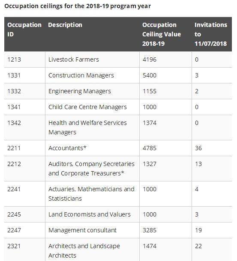Viewport: 237px width, 261px height.
Task: Click the Invitations to 11/07/2018 header
Action: 211,34
